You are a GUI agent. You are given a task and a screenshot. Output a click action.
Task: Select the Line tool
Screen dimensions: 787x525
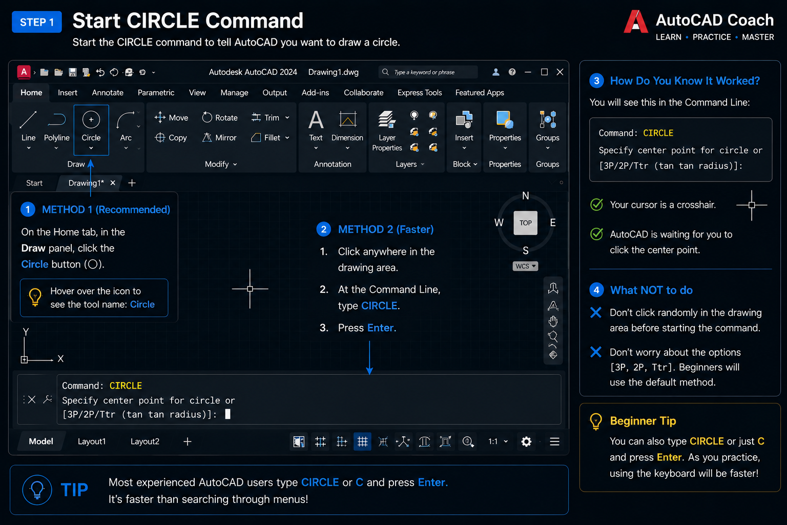28,126
